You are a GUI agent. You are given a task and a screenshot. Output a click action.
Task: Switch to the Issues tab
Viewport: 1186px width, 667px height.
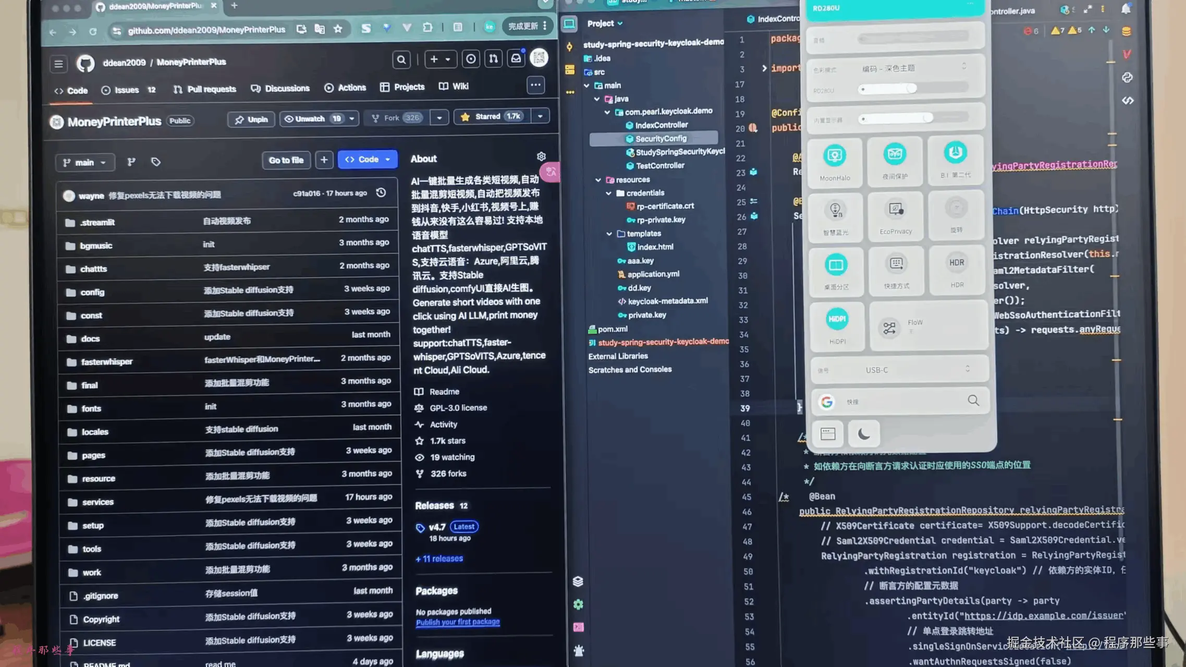pos(126,90)
